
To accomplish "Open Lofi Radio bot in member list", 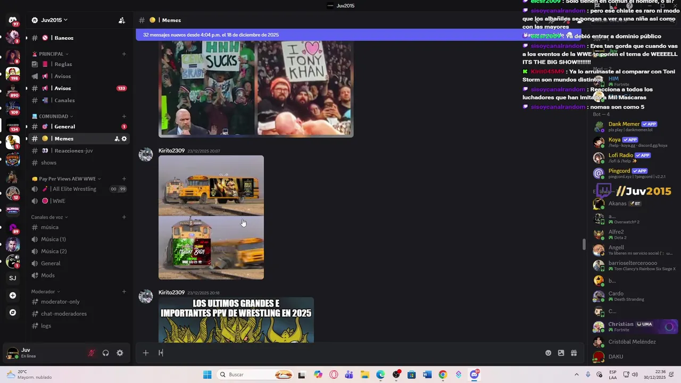I will click(633, 157).
